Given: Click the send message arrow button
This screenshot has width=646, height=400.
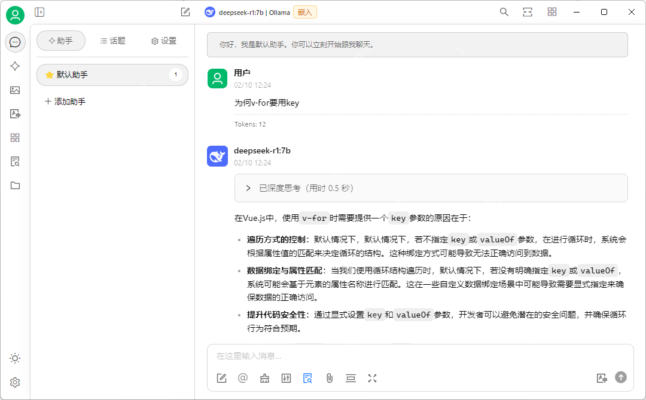Looking at the screenshot, I should (x=621, y=377).
